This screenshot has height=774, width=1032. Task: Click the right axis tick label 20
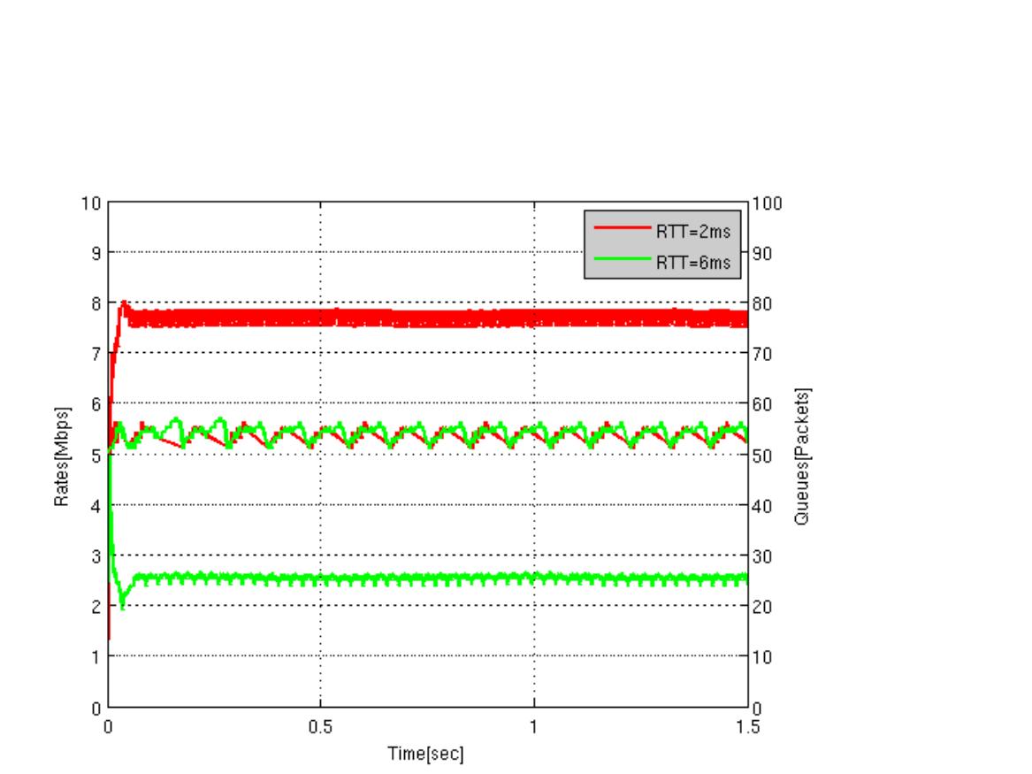pos(762,607)
